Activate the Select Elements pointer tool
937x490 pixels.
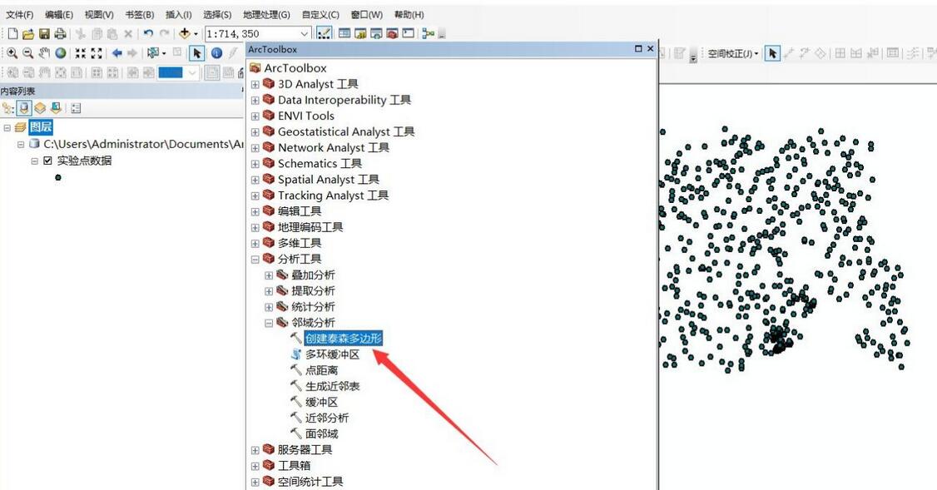(x=196, y=53)
